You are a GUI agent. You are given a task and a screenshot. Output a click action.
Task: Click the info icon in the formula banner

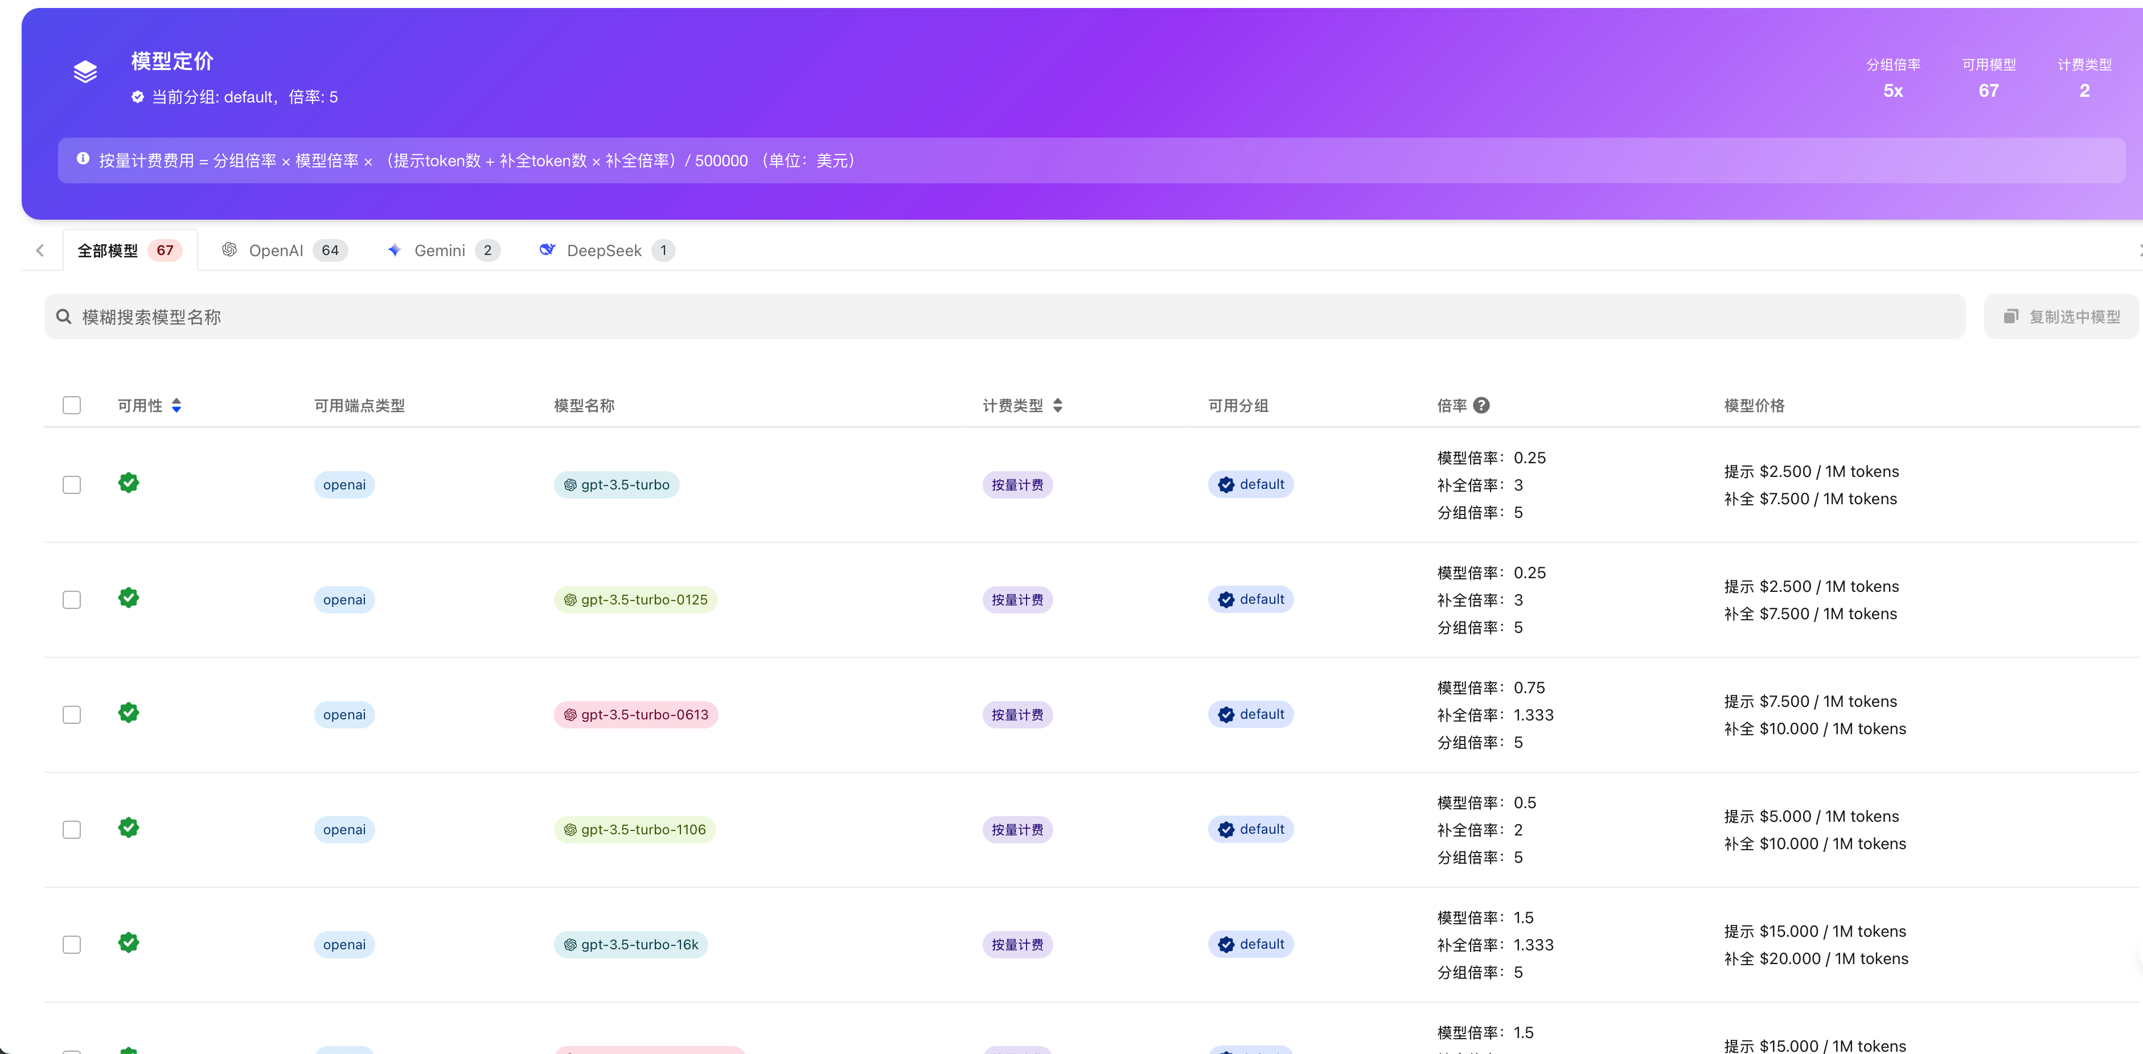pyautogui.click(x=83, y=159)
